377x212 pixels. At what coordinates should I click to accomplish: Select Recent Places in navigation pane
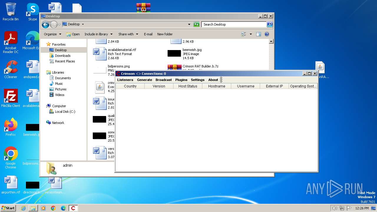(65, 61)
